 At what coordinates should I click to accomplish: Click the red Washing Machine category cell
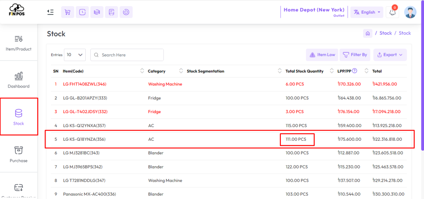tap(165, 84)
